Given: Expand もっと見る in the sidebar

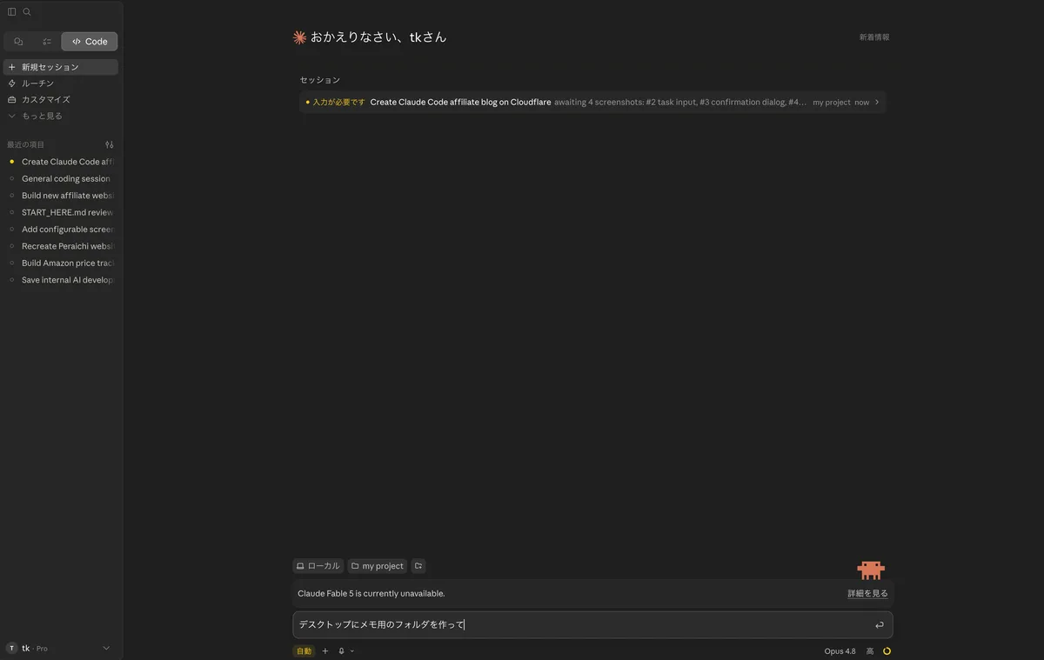Looking at the screenshot, I should point(60,116).
